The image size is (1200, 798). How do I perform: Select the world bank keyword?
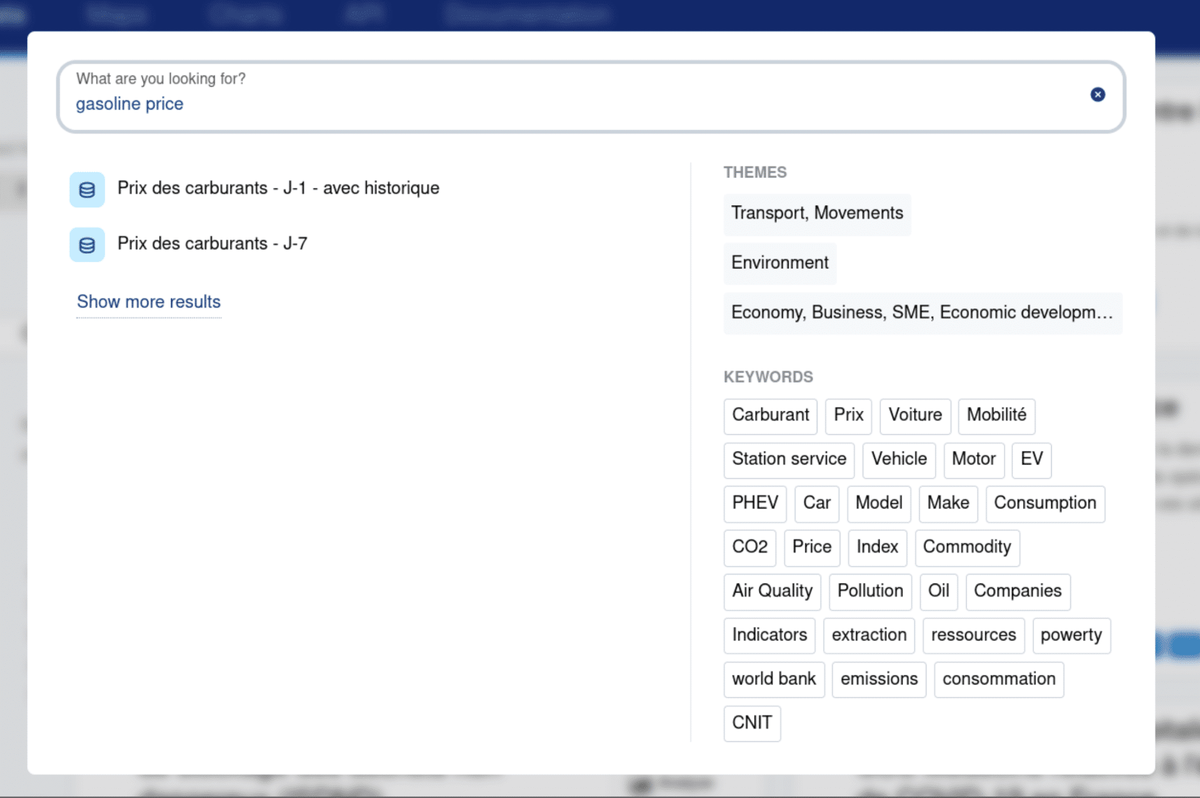(x=773, y=679)
